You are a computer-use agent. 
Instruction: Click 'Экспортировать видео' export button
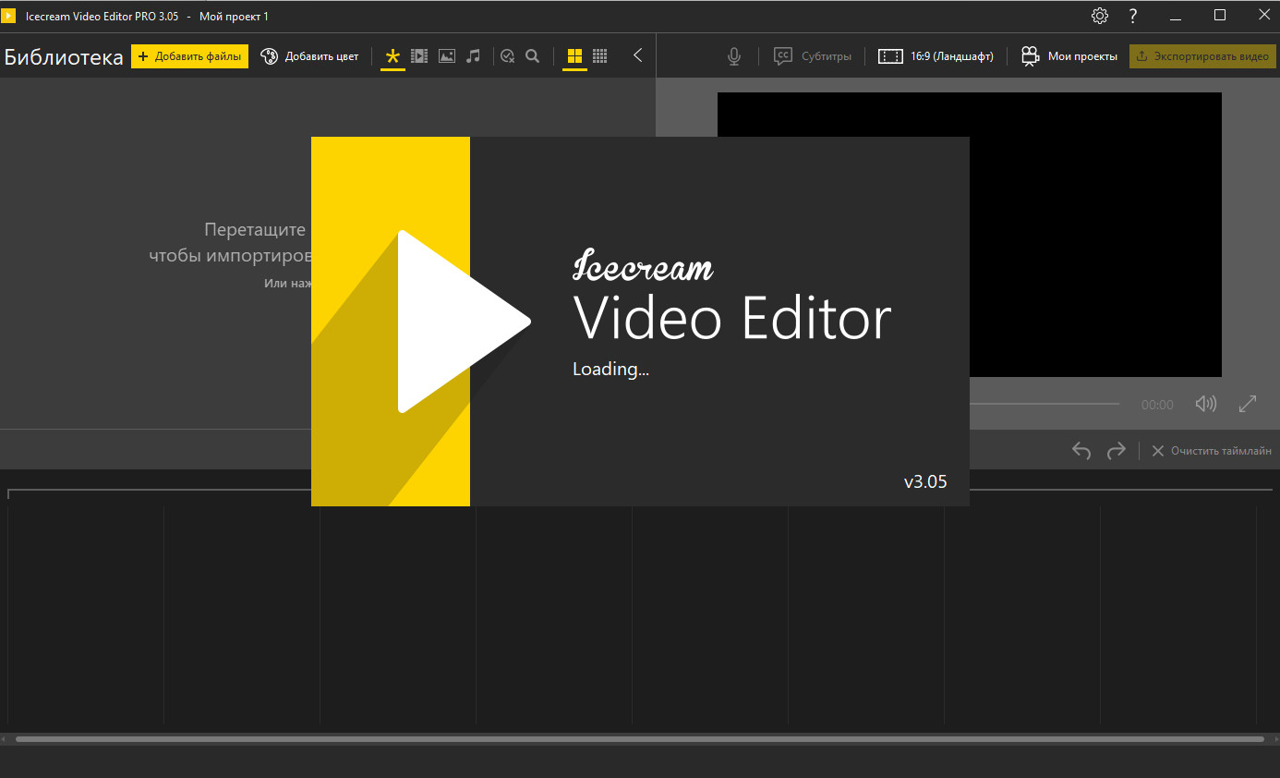point(1202,56)
